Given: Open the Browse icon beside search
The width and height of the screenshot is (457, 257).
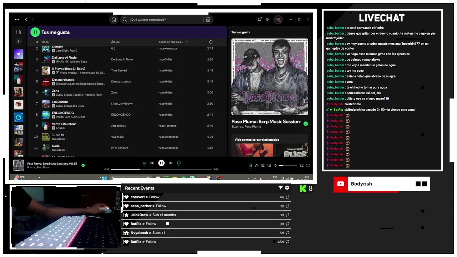Looking at the screenshot, I should 208,20.
